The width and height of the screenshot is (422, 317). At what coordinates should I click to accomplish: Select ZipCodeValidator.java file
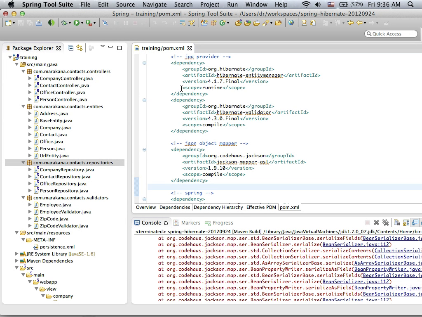(64, 226)
